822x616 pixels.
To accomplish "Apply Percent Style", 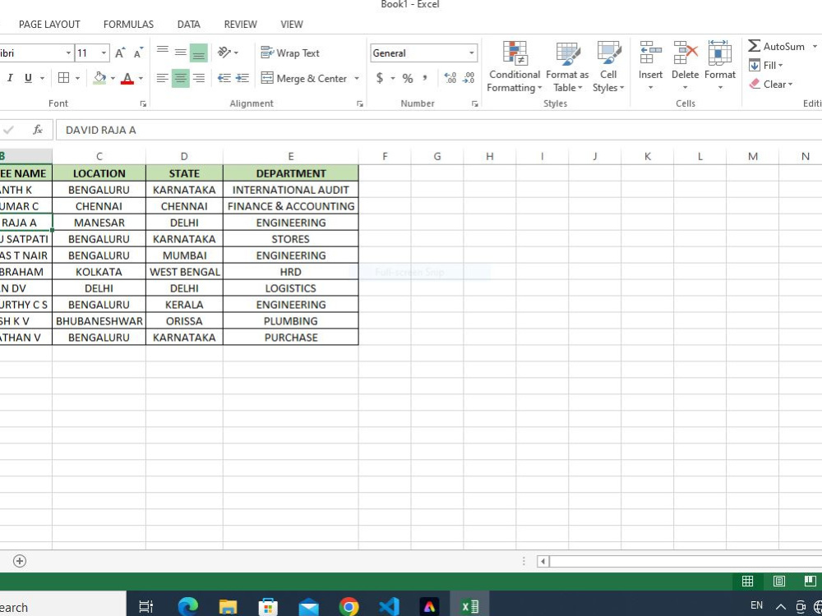I will point(408,79).
